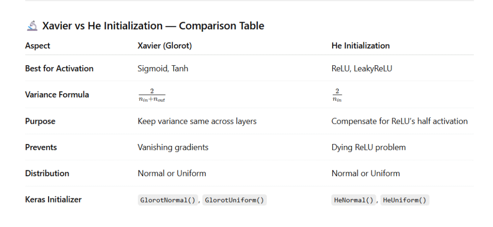The width and height of the screenshot is (493, 227).
Task: Click the microscope emoji icon in the heading
Action: click(32, 26)
